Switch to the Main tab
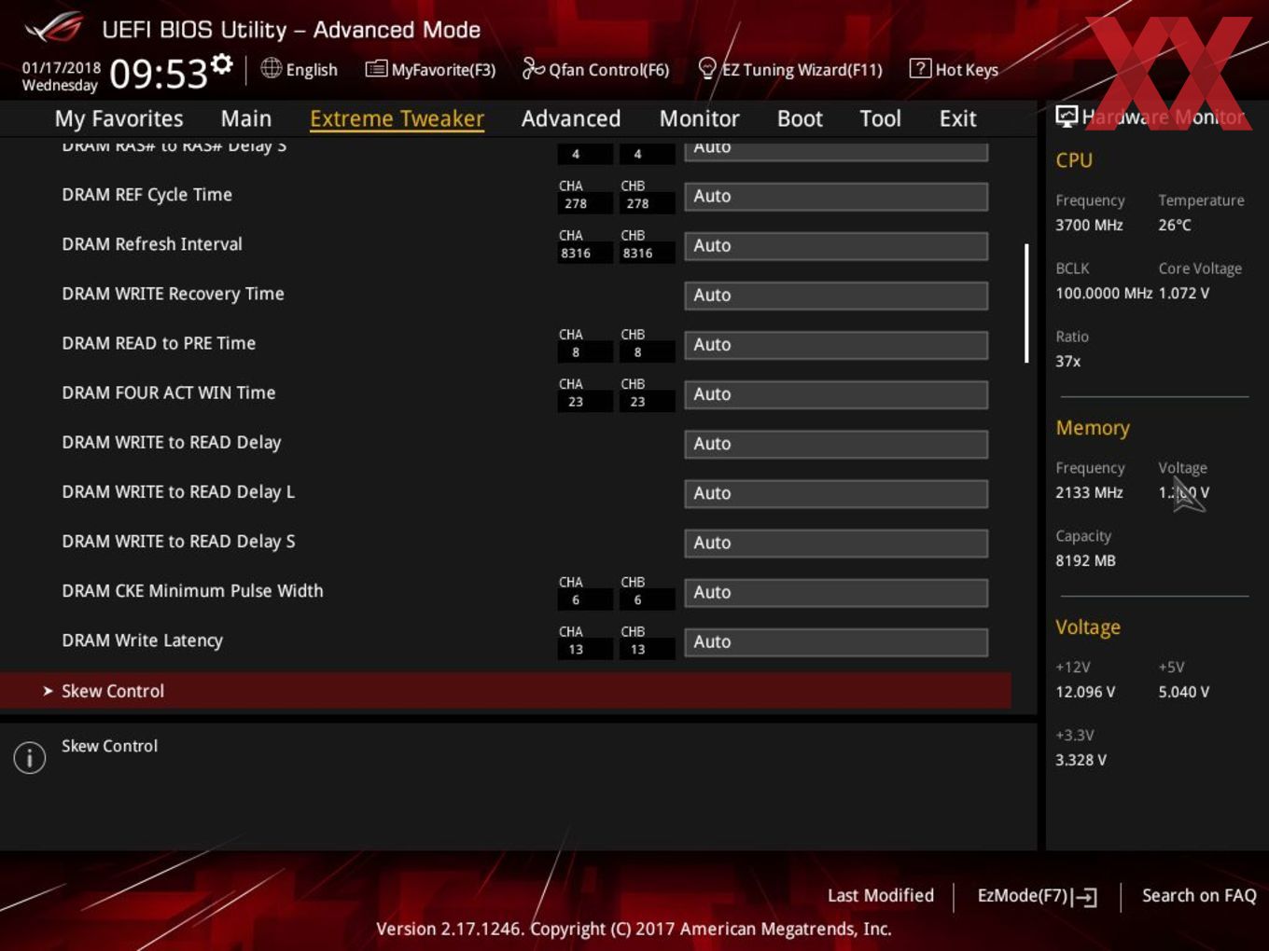The image size is (1269, 951). (246, 118)
